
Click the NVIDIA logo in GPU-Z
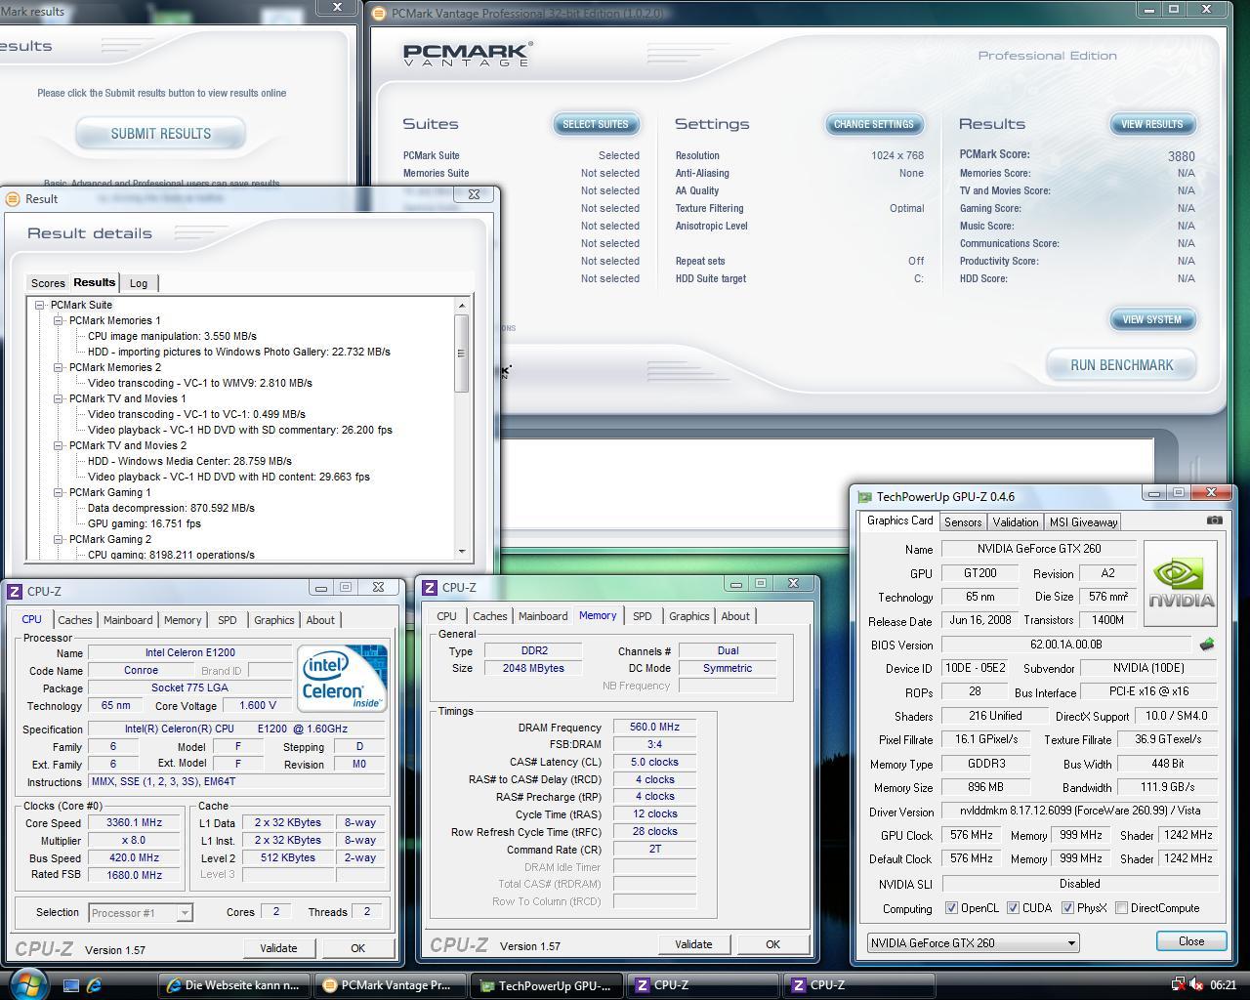click(x=1180, y=584)
